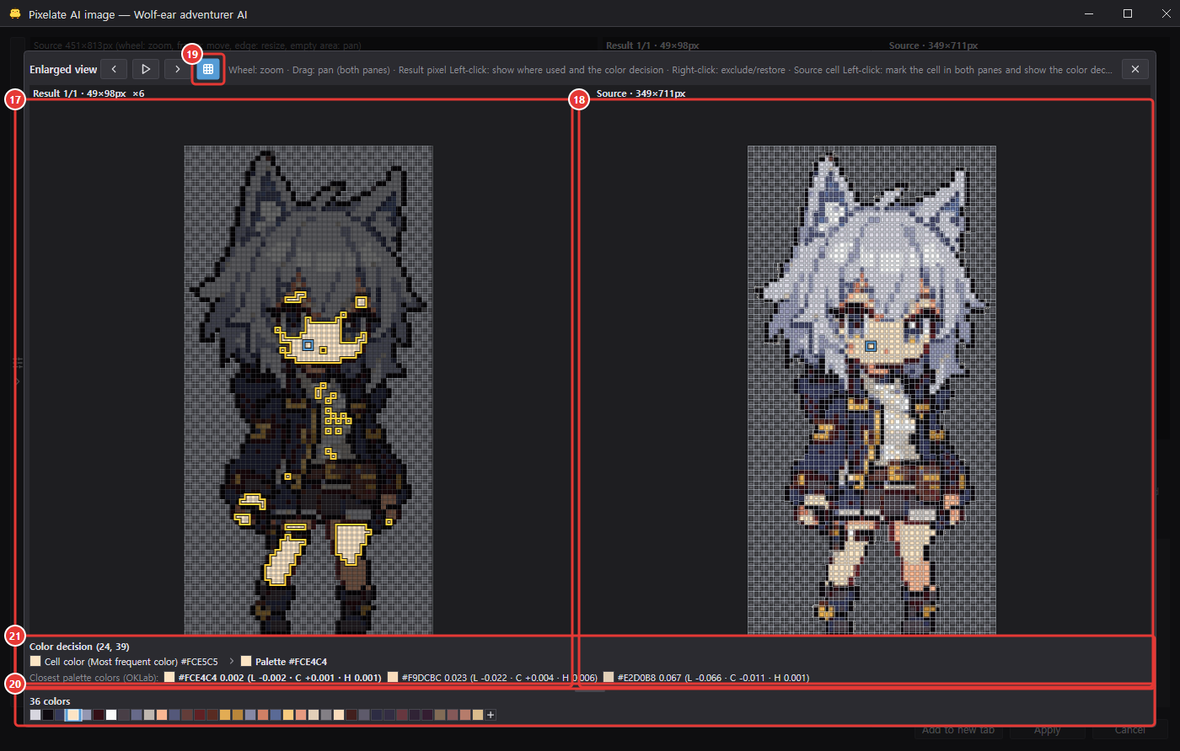Add a new palette color with plus button
Image resolution: width=1180 pixels, height=751 pixels.
click(x=491, y=715)
